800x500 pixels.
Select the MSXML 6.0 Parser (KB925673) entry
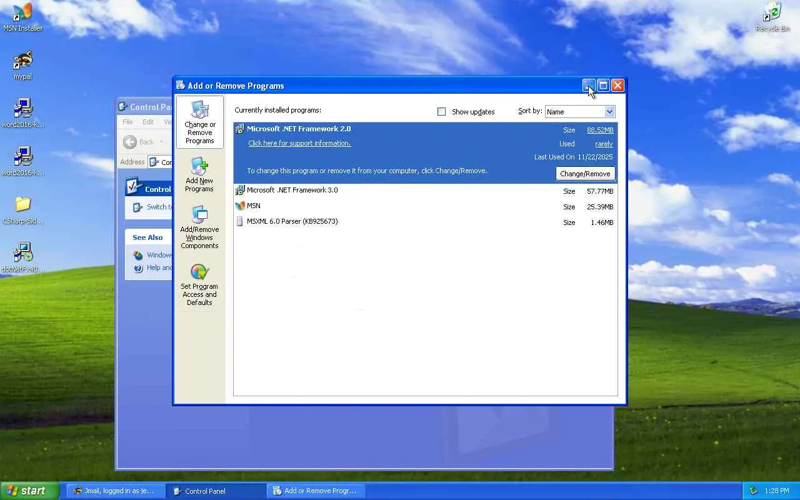pyautogui.click(x=425, y=222)
